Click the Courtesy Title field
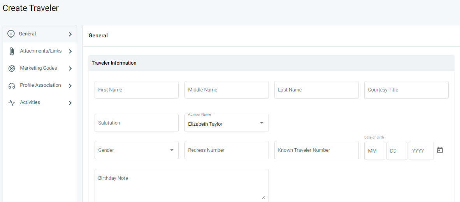460x202 pixels. 406,90
